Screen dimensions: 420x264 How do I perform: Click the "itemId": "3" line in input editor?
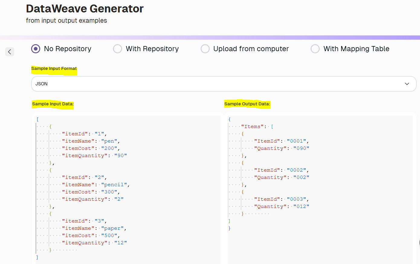[85, 221]
